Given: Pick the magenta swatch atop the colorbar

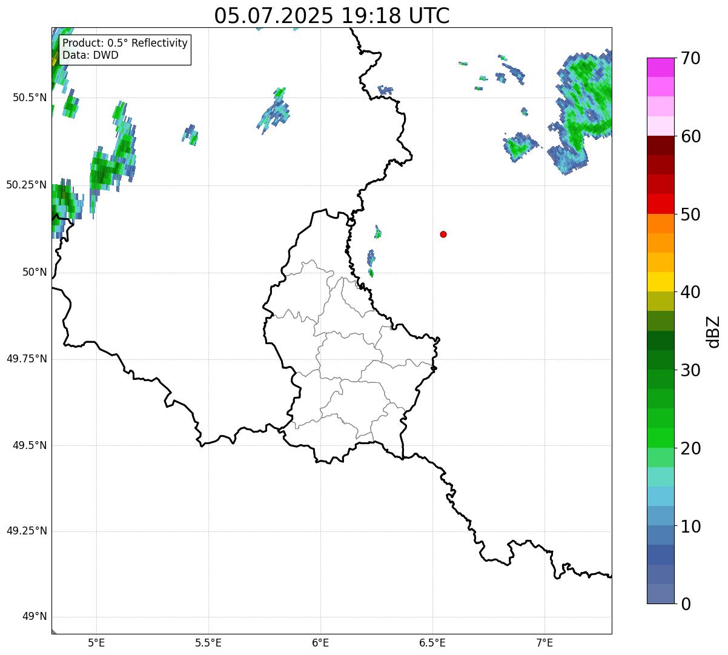Looking at the screenshot, I should click(660, 67).
